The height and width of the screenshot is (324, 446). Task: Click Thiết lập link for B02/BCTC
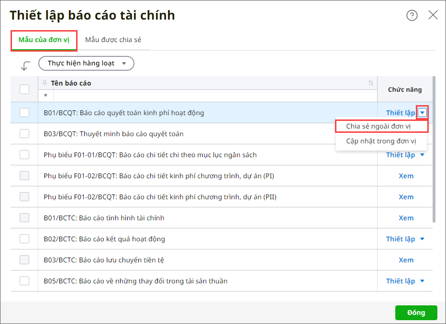400,239
